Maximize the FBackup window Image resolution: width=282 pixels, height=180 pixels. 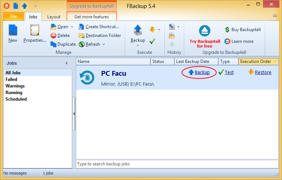pyautogui.click(x=258, y=4)
